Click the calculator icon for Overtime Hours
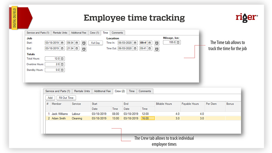Image resolution: width=272 pixels, height=153 pixels. [x=62, y=64]
